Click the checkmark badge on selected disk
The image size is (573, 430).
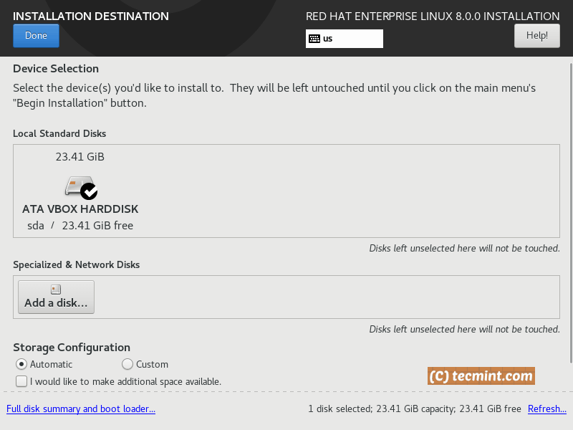pos(89,191)
